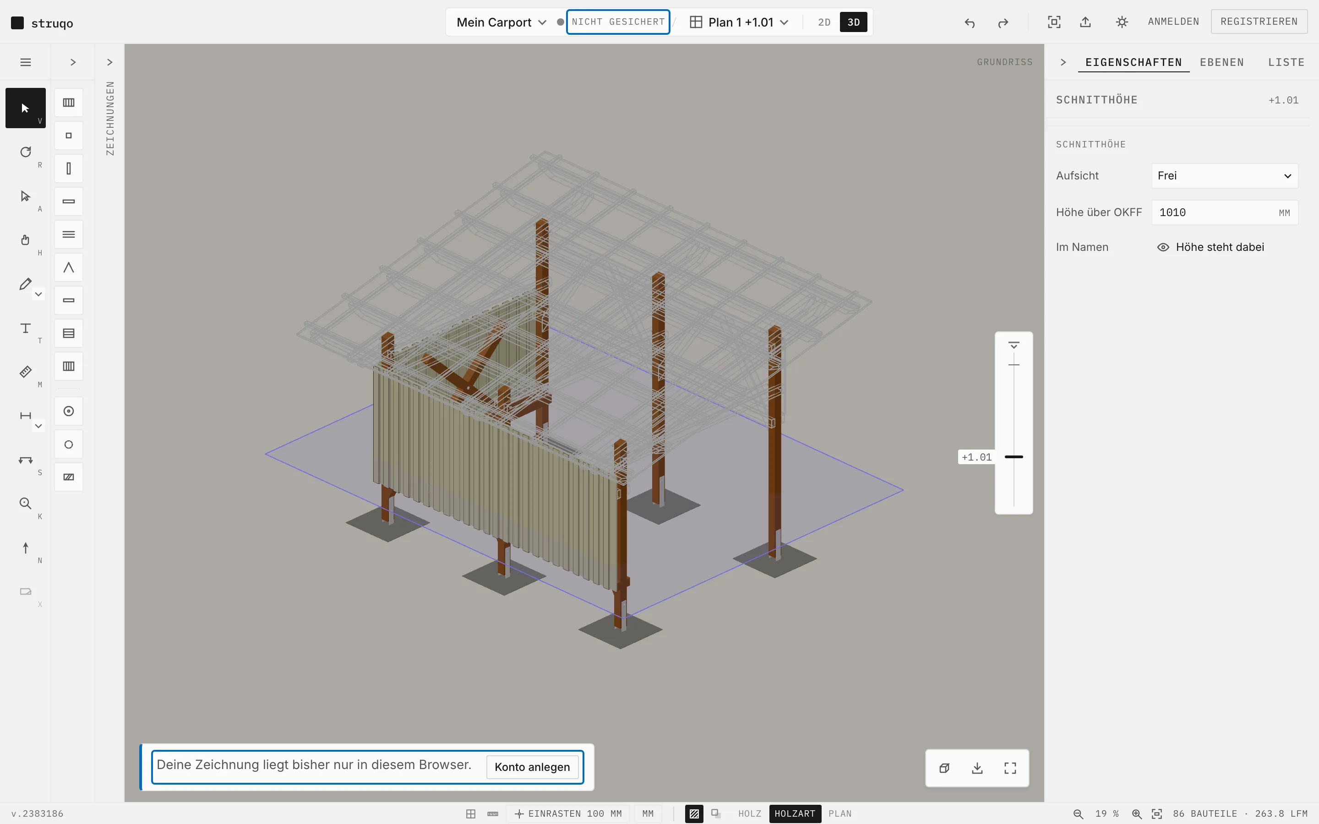Toggle Einrasten 100 MM snapping

tap(567, 813)
